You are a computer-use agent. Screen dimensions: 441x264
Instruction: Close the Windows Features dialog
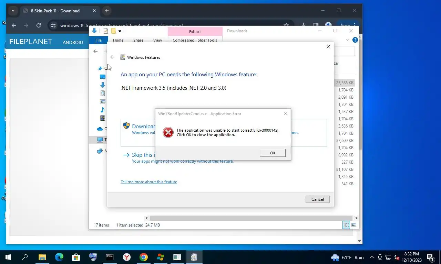(328, 47)
